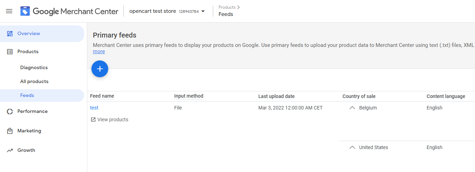Click the external-link icon beside View products

point(93,120)
